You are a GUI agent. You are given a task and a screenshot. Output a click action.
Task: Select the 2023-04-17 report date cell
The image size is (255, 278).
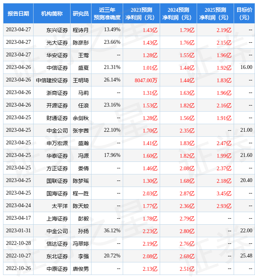tap(18, 218)
